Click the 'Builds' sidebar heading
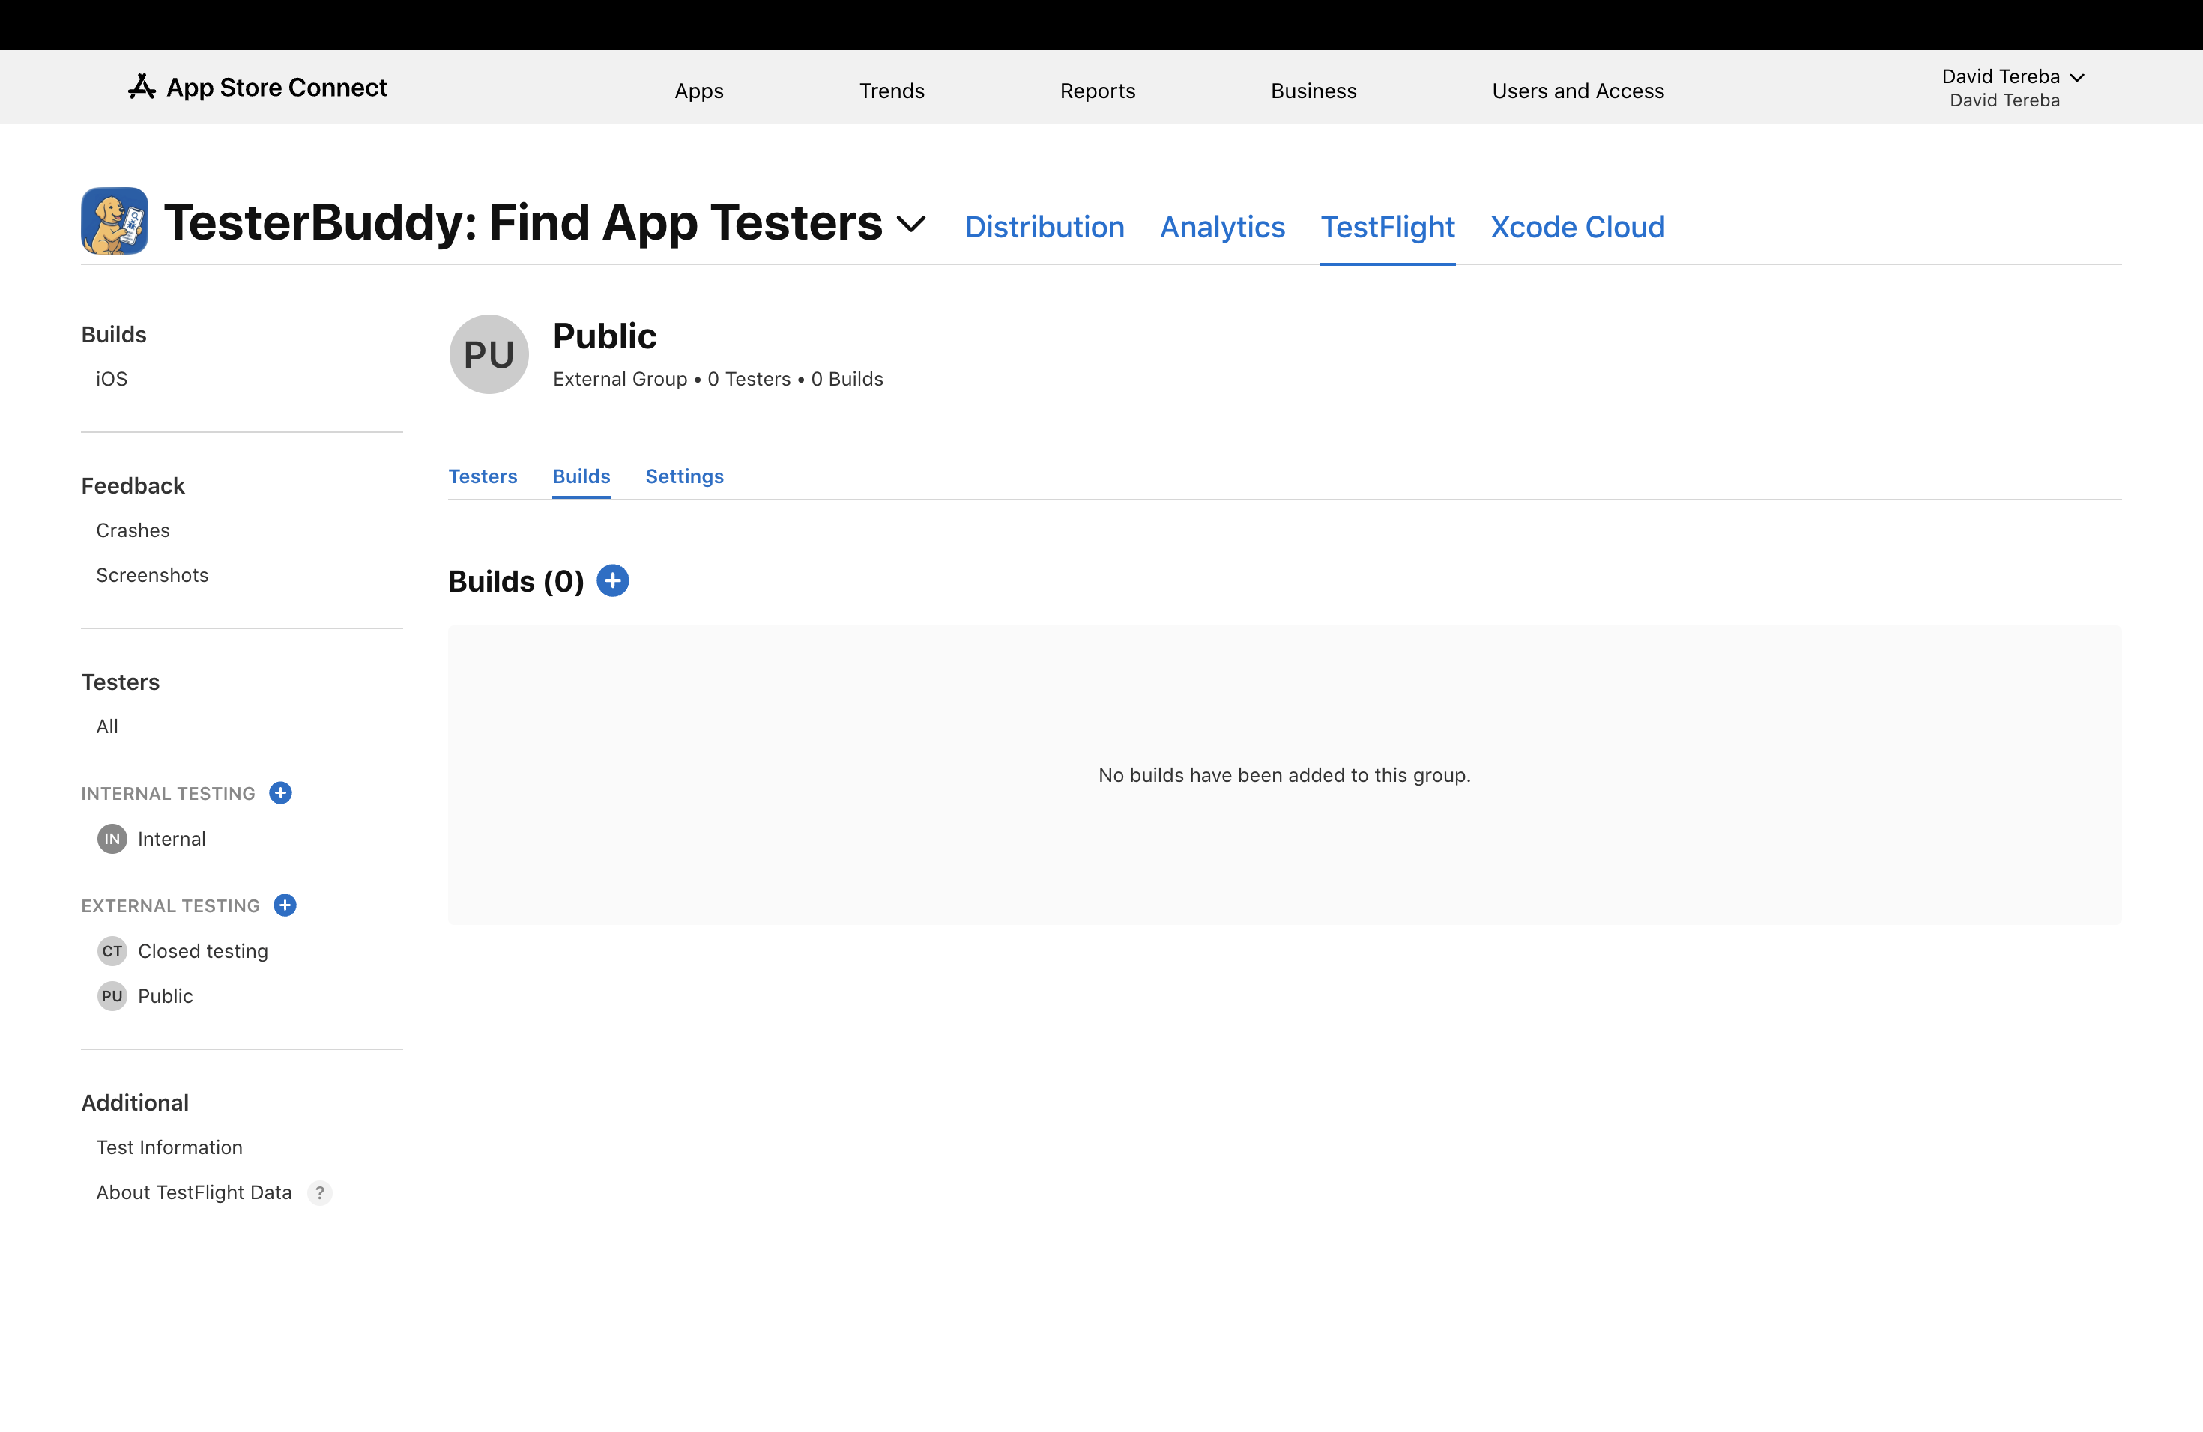Image resolution: width=2203 pixels, height=1432 pixels. pos(114,334)
